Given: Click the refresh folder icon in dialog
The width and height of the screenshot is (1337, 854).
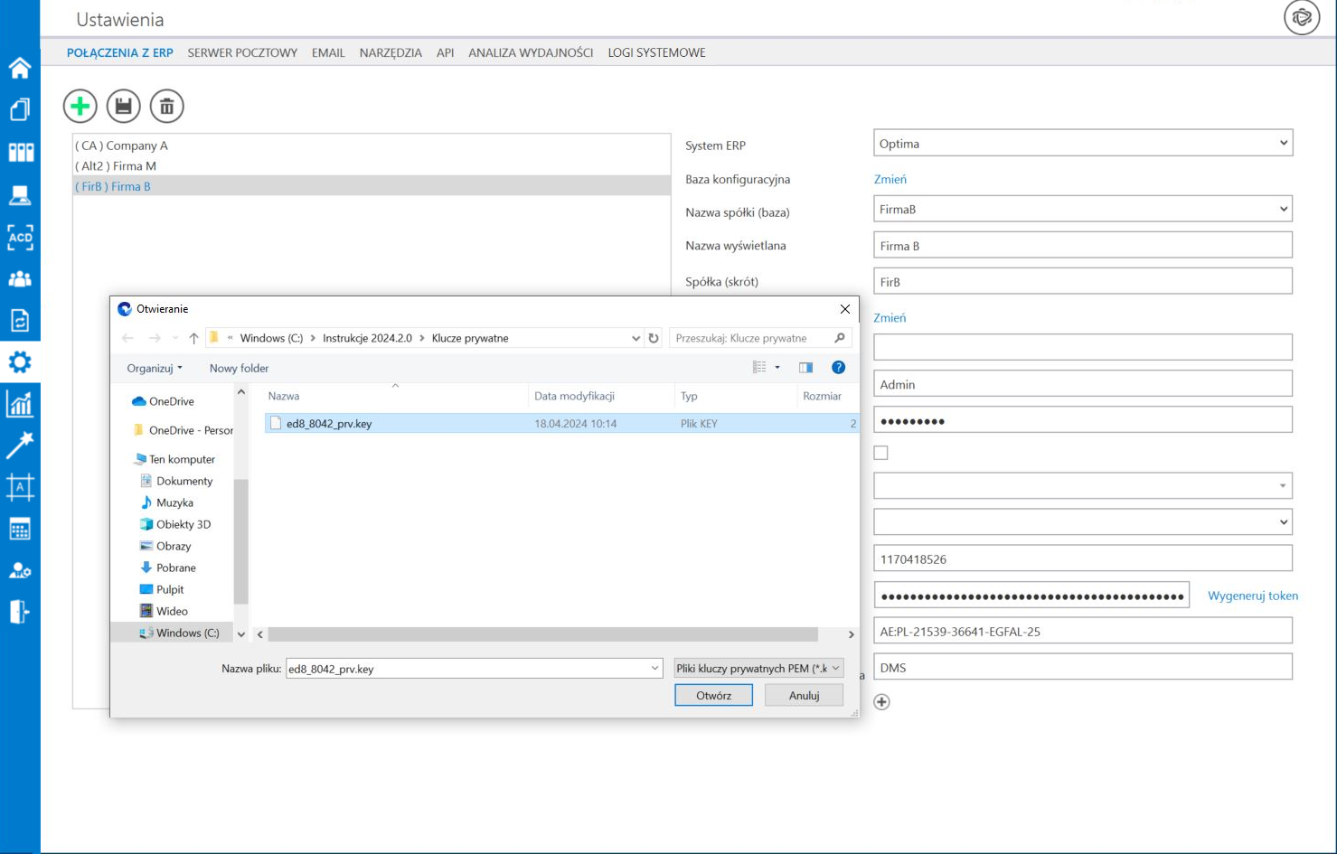Looking at the screenshot, I should [x=654, y=338].
